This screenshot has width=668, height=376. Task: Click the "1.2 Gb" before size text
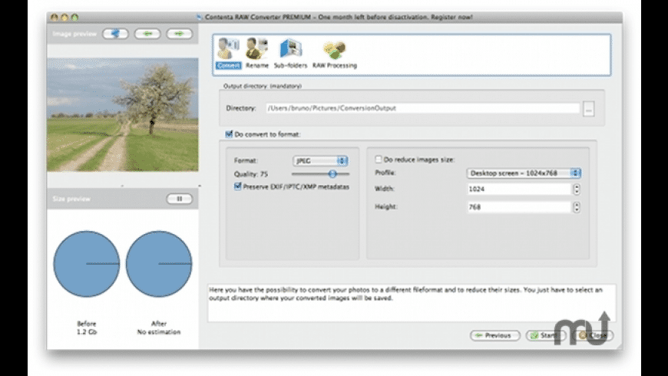pos(87,331)
